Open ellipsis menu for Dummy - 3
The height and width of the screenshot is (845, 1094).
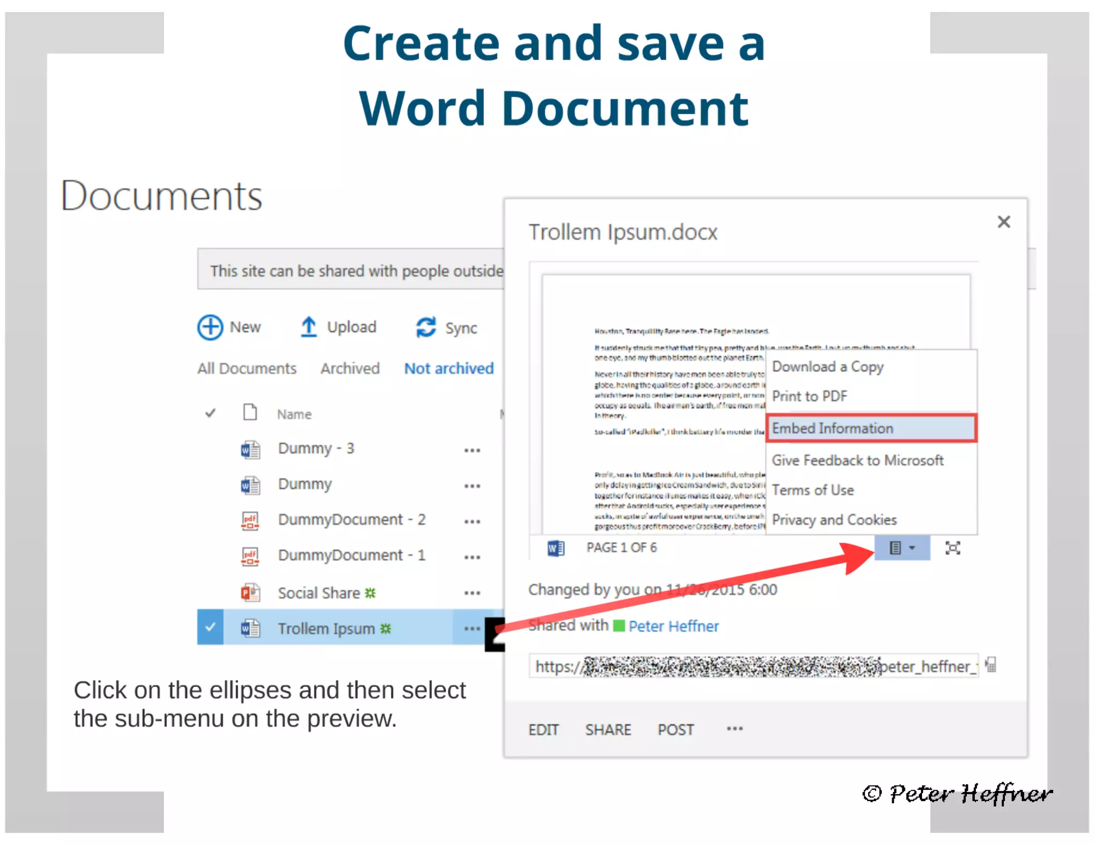tap(472, 450)
